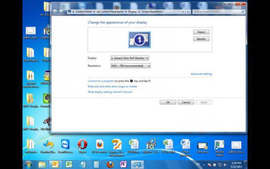This screenshot has height=169, width=270.
Task: Click the Cancel button
Action: click(186, 102)
